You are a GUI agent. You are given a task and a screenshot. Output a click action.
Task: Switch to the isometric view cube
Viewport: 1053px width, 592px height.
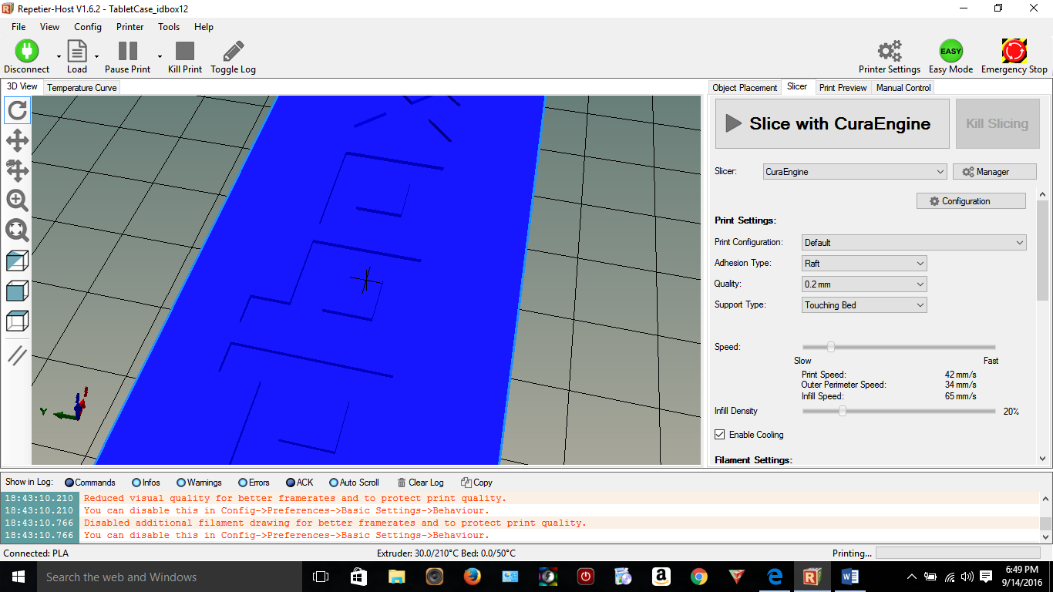pos(17,261)
